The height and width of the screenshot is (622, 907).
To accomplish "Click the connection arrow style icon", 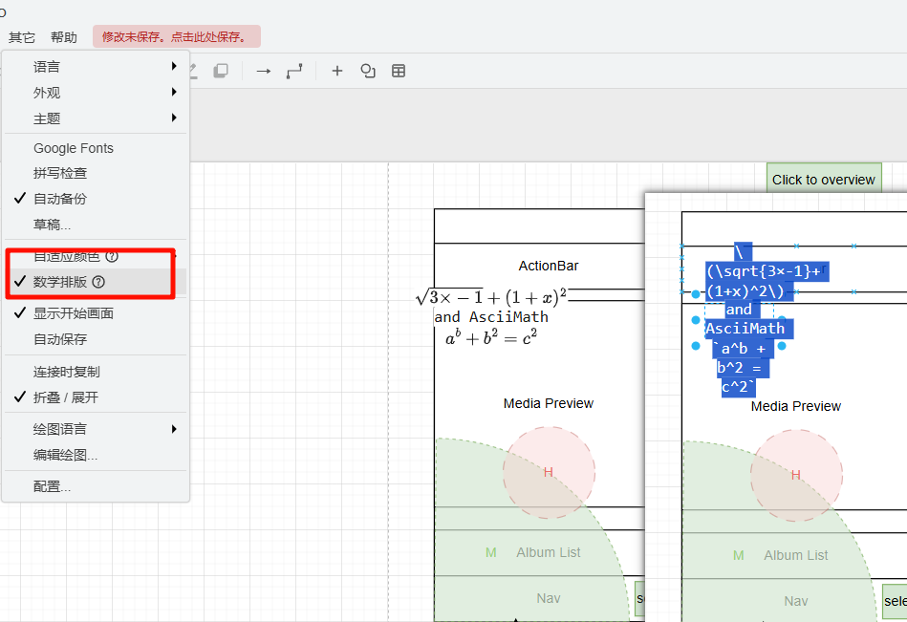I will tap(264, 71).
